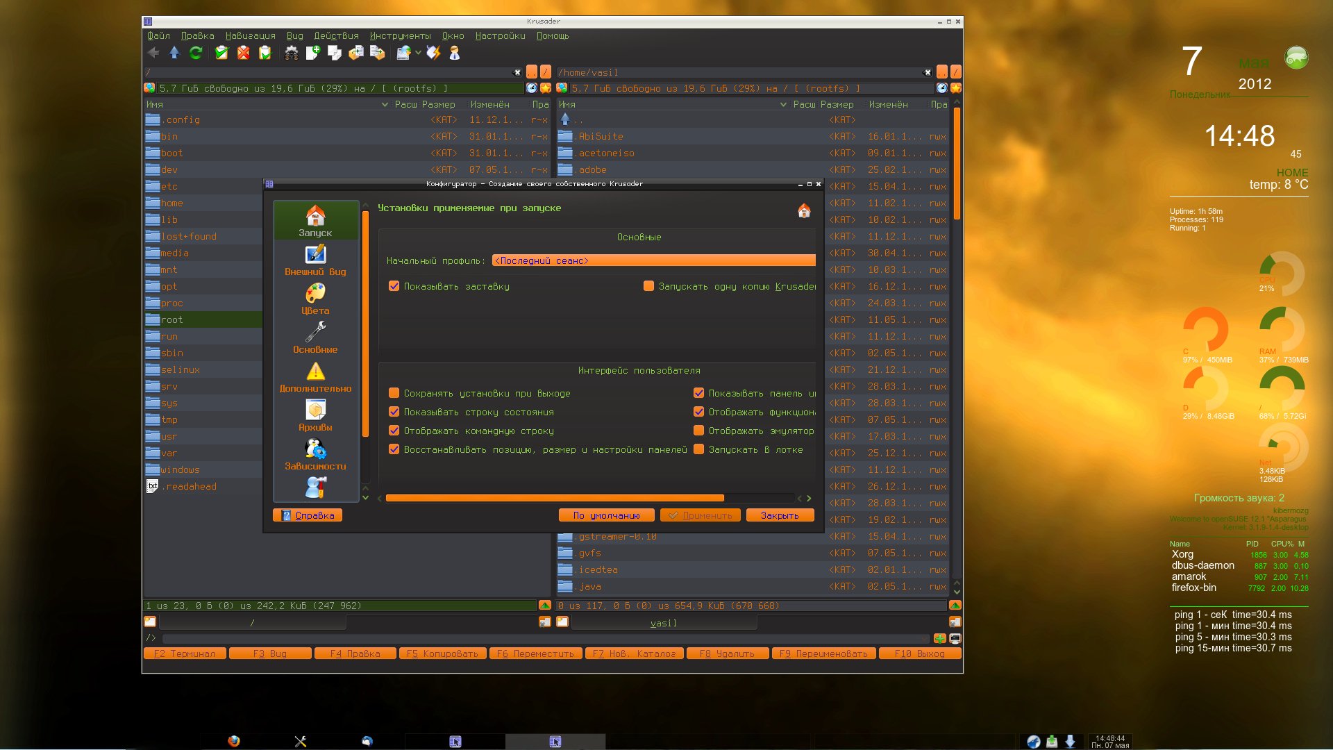
Task: Open the user actions icon below Зависимости
Action: [315, 487]
